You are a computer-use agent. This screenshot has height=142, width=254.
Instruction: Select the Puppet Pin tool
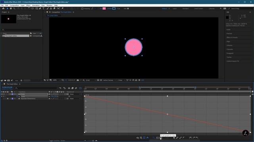coord(63,8)
